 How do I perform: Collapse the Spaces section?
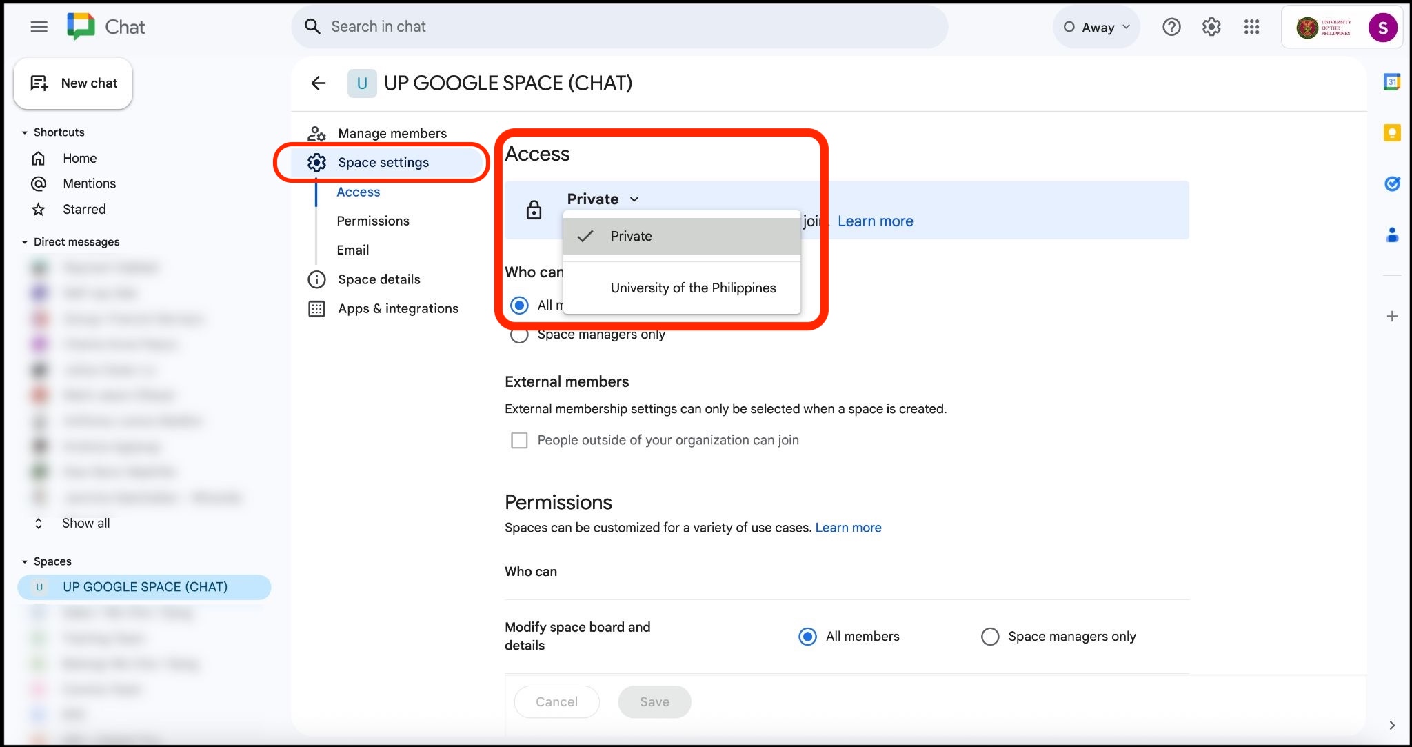(25, 561)
